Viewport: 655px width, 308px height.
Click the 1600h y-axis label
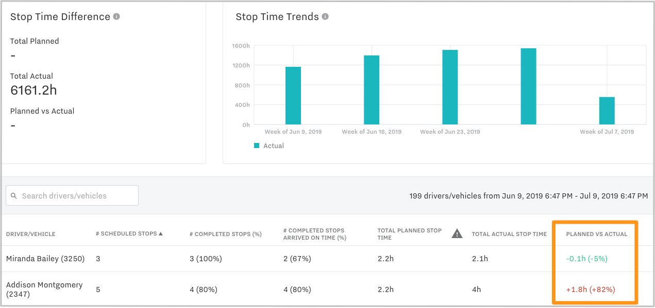[x=241, y=46]
